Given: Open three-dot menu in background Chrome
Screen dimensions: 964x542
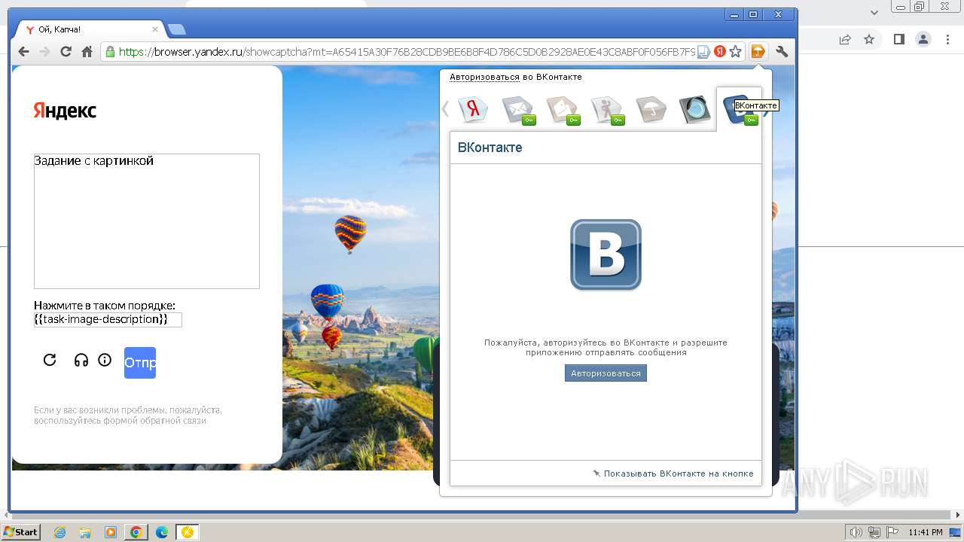Looking at the screenshot, I should (x=947, y=39).
